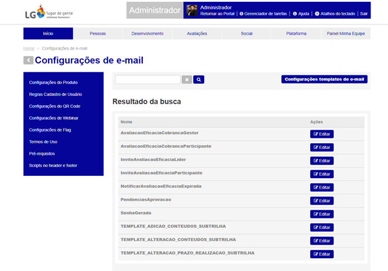The image size is (388, 271).
Task: Click the back arrow beside page title
Action: pyautogui.click(x=28, y=60)
